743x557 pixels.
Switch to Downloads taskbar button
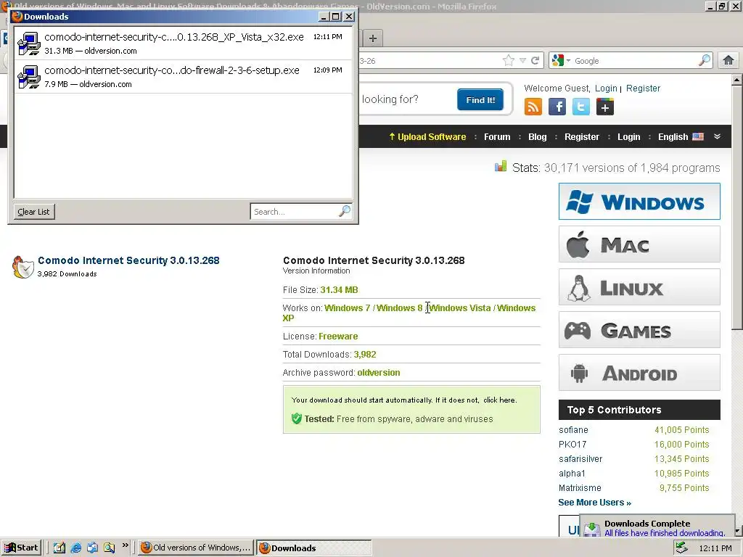313,548
